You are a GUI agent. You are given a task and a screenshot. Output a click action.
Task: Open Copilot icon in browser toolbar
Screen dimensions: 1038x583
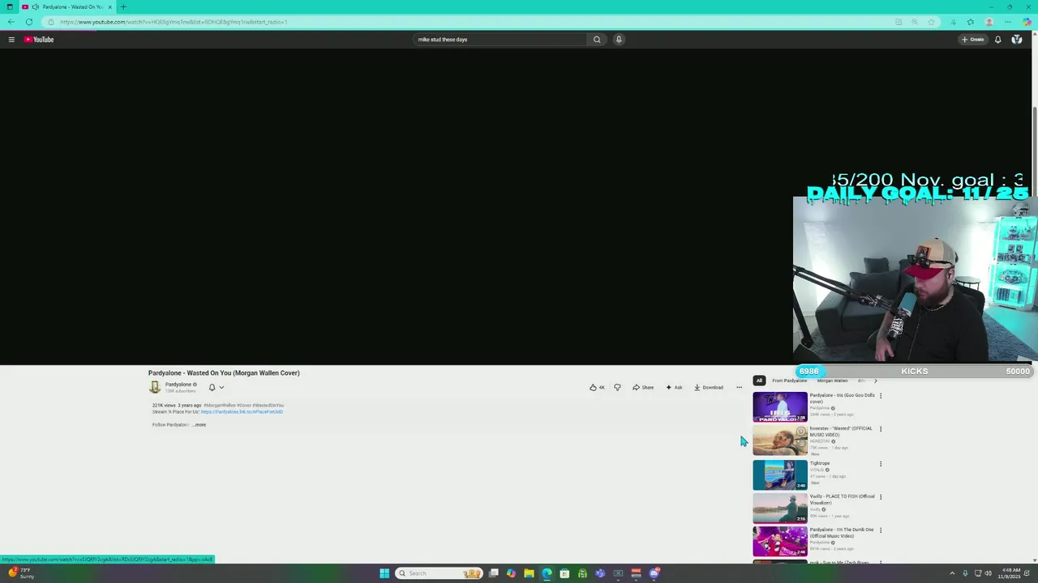click(1027, 22)
